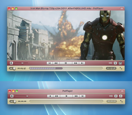Screen dimensions: 132x115
Task: Click the repeat icon in the lower player
Action: tap(121, 96)
